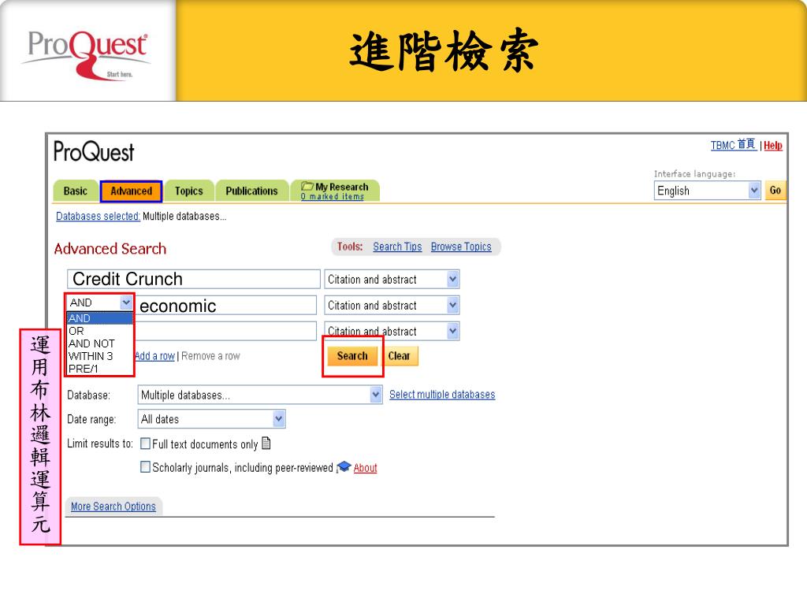Open the My Research tab
This screenshot has height=605, width=807.
pos(335,191)
